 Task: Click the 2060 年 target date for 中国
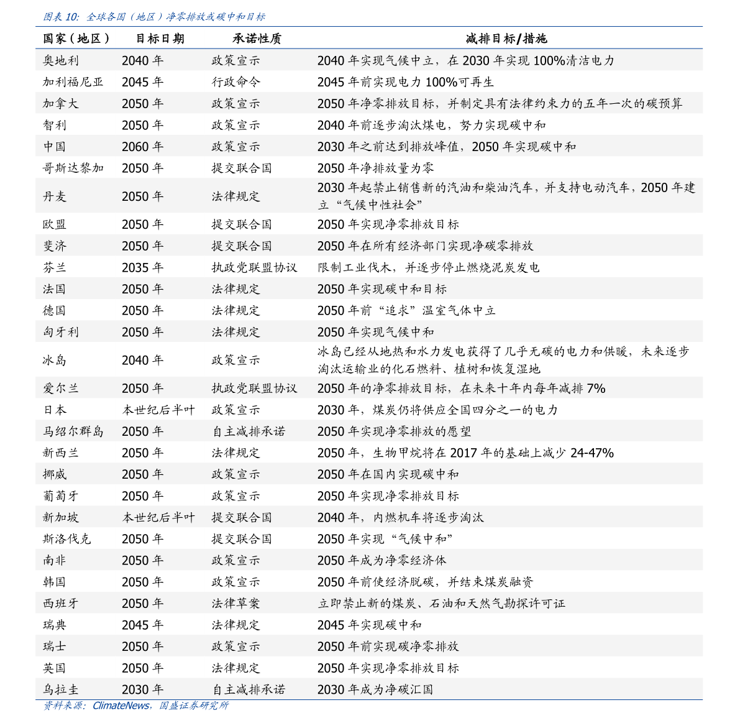tap(142, 147)
